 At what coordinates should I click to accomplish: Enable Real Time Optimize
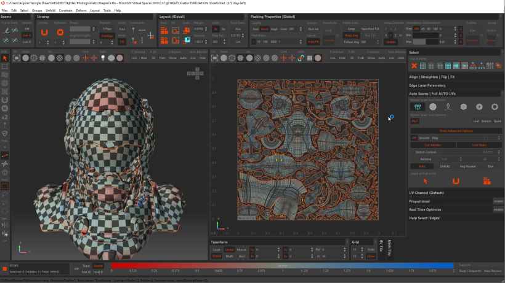click(x=498, y=209)
